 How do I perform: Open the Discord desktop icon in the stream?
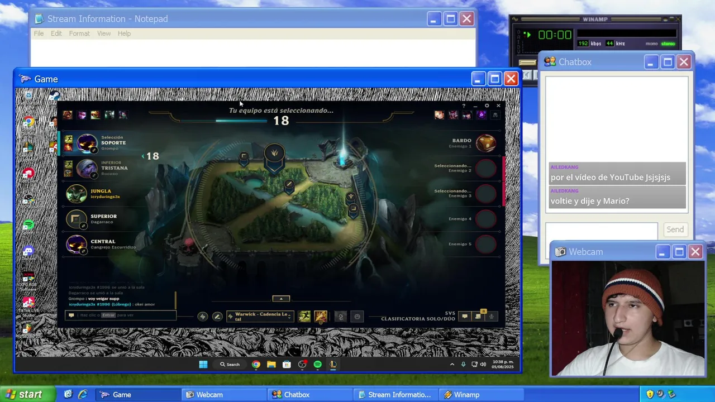coord(28,252)
